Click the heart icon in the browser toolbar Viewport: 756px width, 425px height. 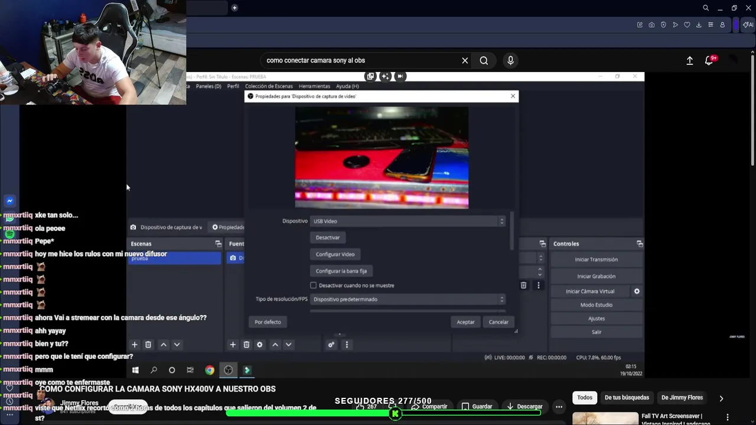click(687, 25)
